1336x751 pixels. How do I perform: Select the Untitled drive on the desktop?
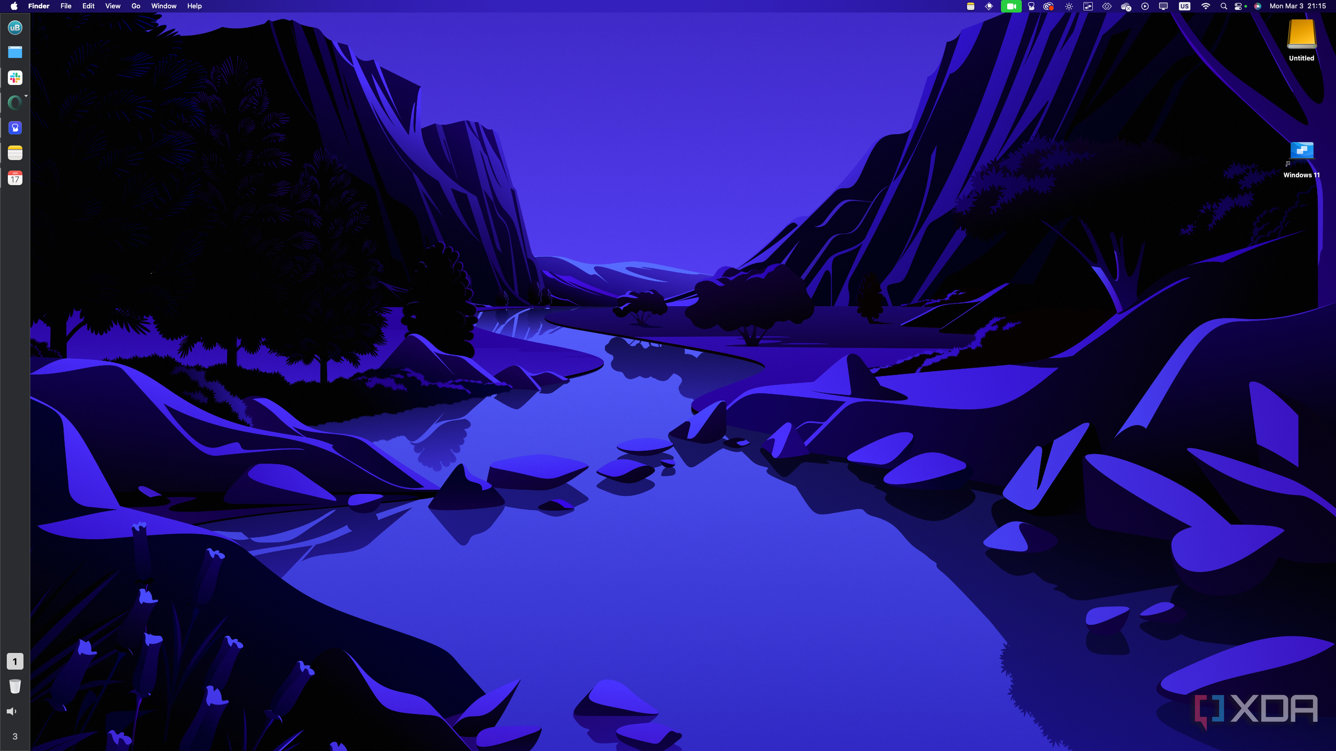1302,34
